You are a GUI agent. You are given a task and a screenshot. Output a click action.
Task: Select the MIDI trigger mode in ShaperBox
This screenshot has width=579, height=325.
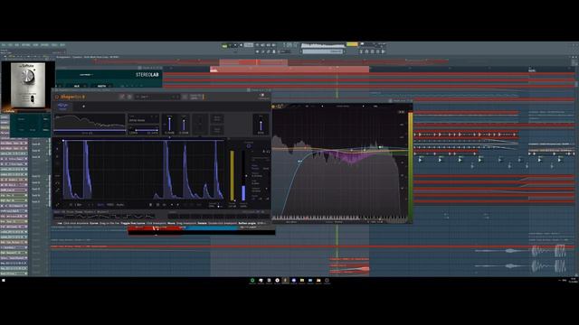point(110,205)
